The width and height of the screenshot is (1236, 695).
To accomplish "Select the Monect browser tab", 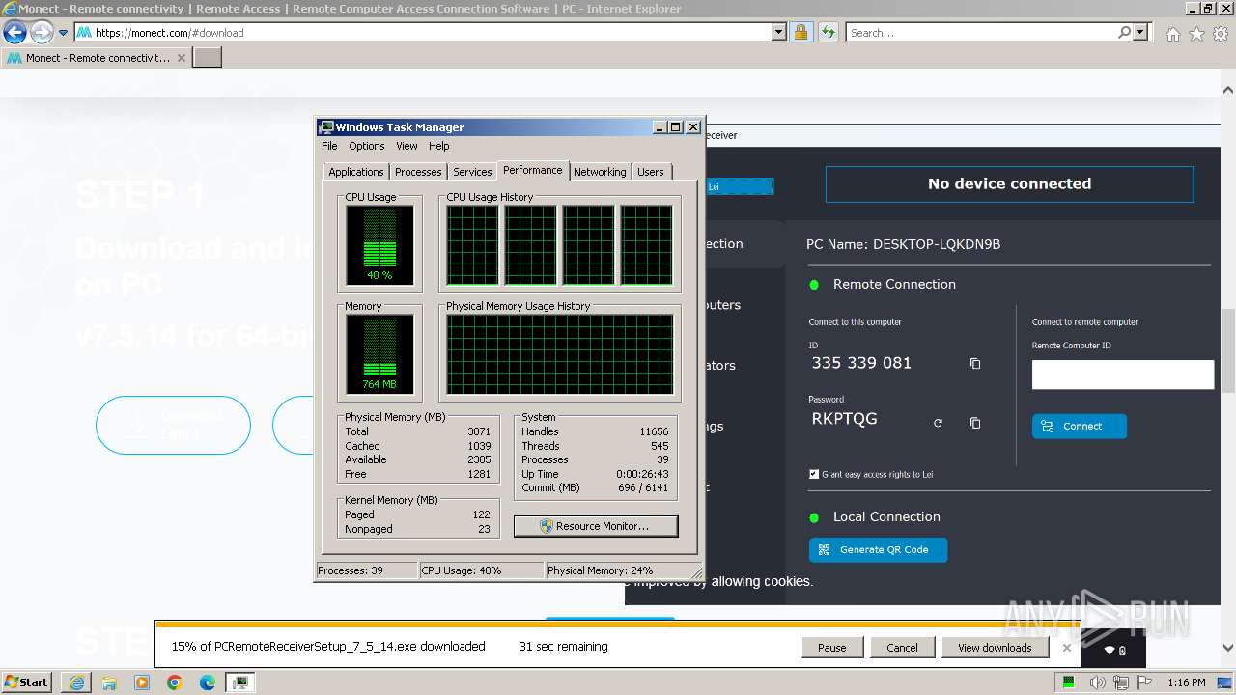I will pos(97,57).
